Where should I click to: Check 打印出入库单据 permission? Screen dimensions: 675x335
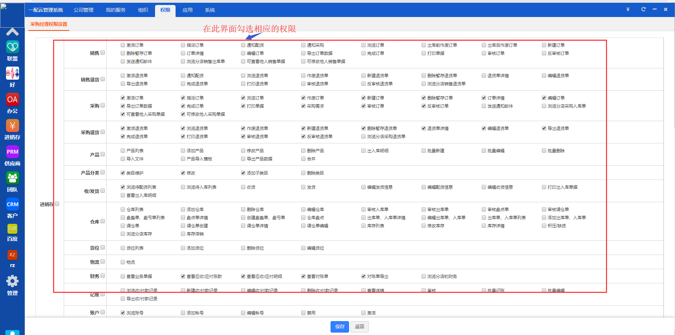coord(544,187)
